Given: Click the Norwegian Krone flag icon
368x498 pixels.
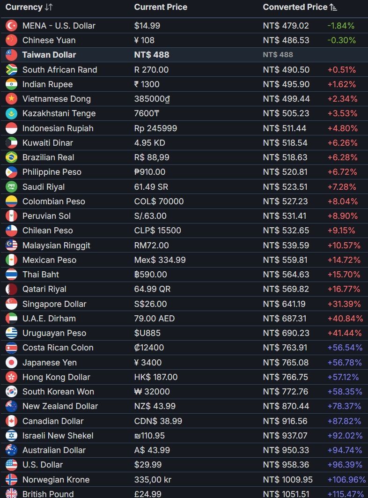Looking at the screenshot, I should coord(11,479).
